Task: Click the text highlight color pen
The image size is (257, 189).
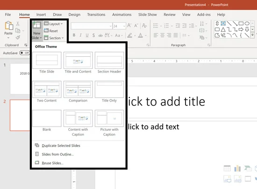Action: (x=129, y=35)
